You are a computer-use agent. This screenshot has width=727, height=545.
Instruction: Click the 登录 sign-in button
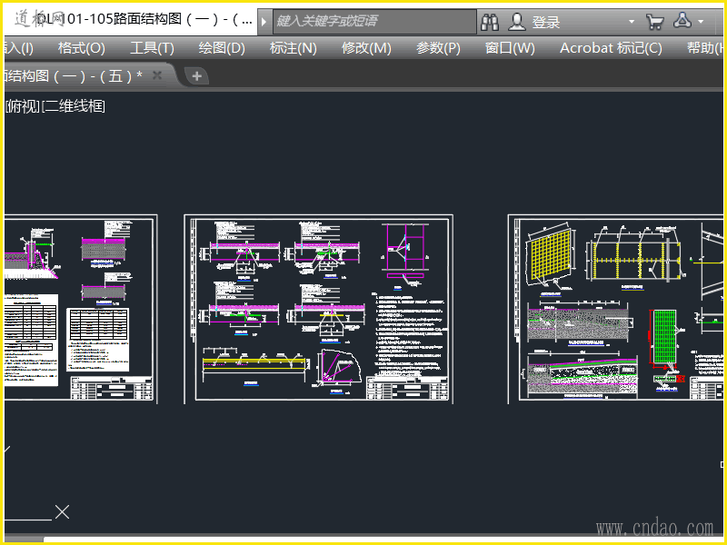pos(546,22)
